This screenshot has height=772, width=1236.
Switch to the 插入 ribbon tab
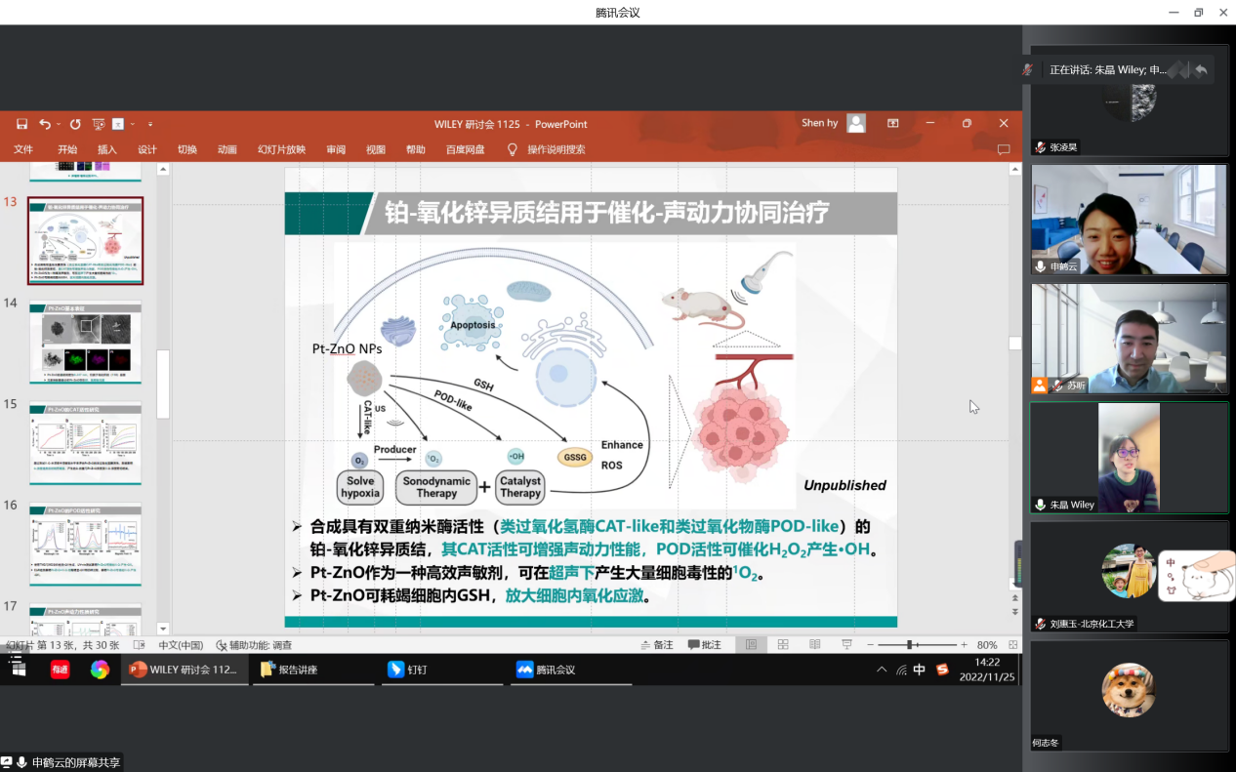(x=107, y=149)
